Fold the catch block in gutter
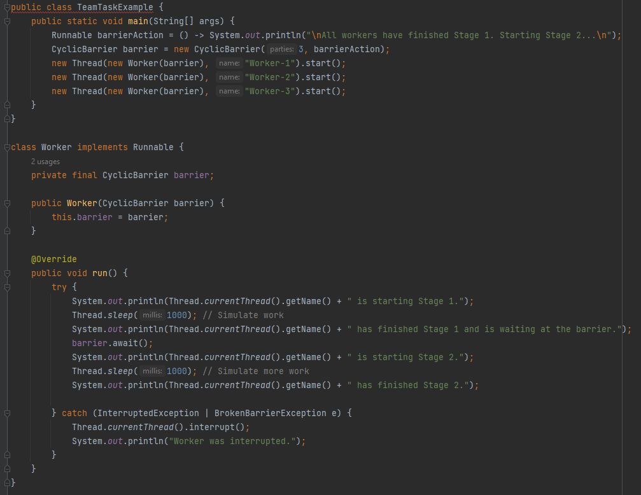The height and width of the screenshot is (495, 641). pyautogui.click(x=7, y=414)
